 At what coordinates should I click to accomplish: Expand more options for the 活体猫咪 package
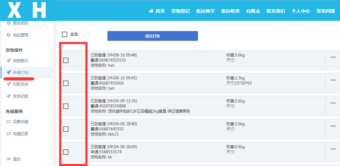[x=333, y=103]
